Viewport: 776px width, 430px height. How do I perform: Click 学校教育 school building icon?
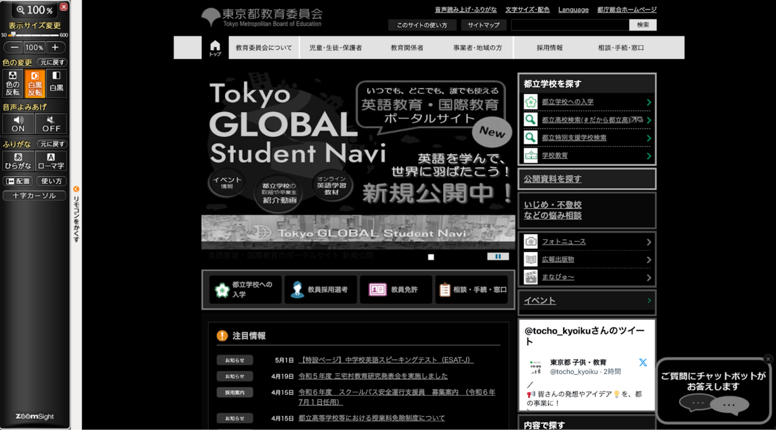pos(531,155)
